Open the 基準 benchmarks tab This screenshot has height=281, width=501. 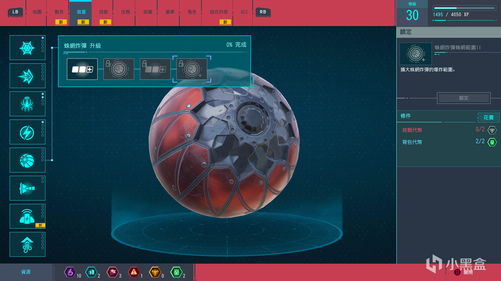[x=170, y=12]
